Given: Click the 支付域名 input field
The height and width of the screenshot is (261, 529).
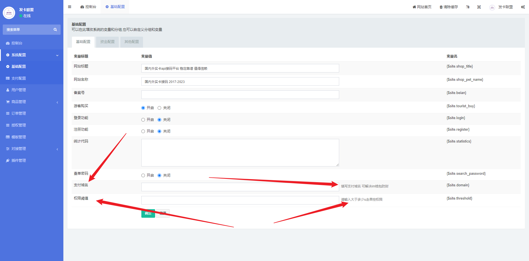Looking at the screenshot, I should click(x=240, y=187).
